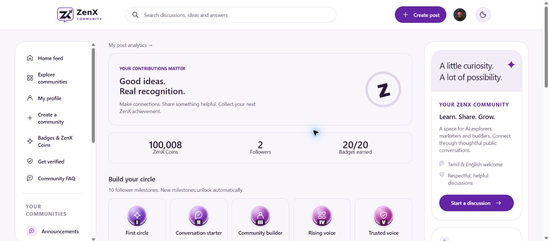Click the Learn. Share. Grow. heading
Viewport: 549px width, 241px height.
click(467, 117)
